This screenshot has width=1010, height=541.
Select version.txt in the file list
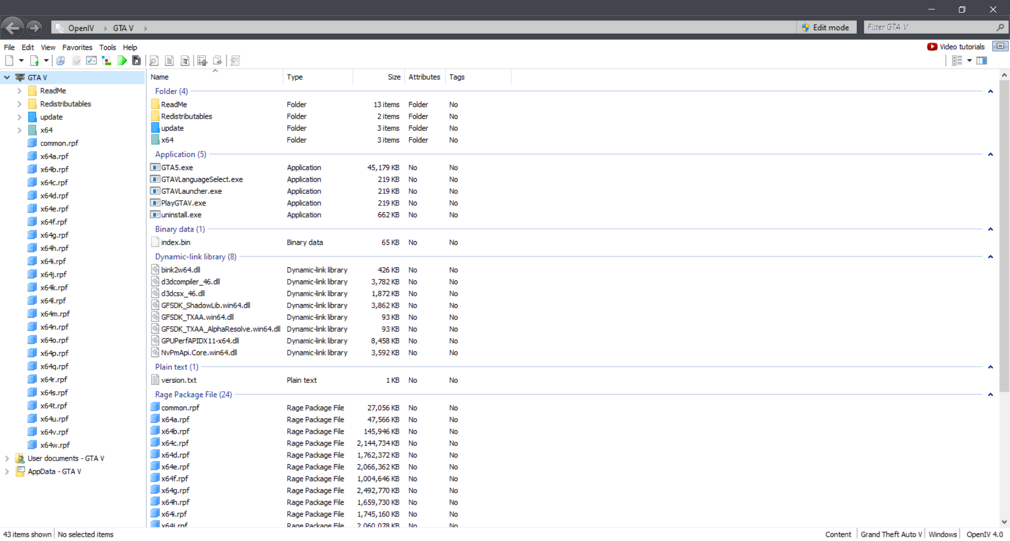click(x=178, y=380)
